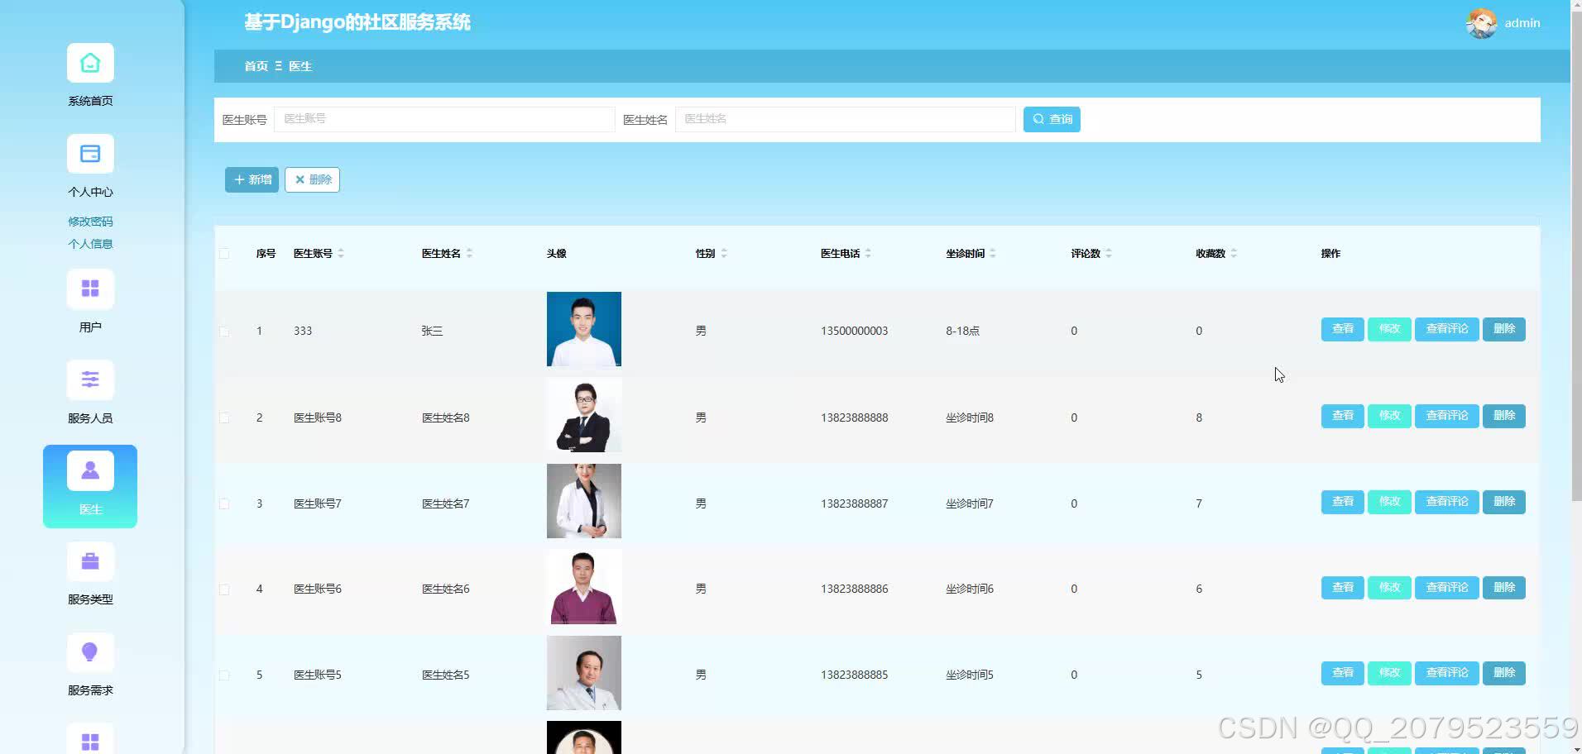1582x754 pixels.
Task: Open the admin avatar icon
Action: click(1481, 23)
